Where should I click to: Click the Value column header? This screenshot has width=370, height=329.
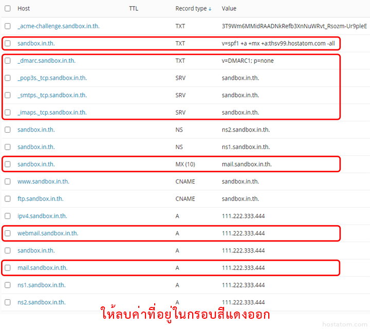pos(230,9)
